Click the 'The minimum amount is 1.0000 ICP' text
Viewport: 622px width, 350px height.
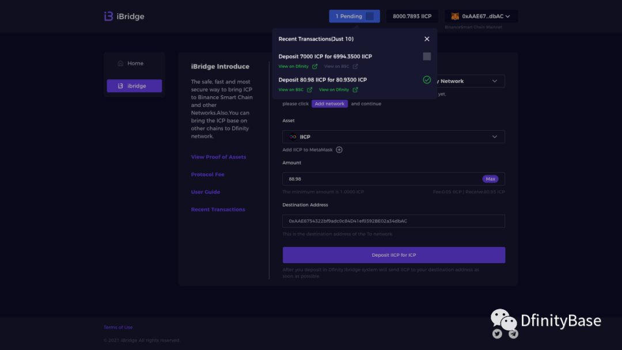point(323,192)
